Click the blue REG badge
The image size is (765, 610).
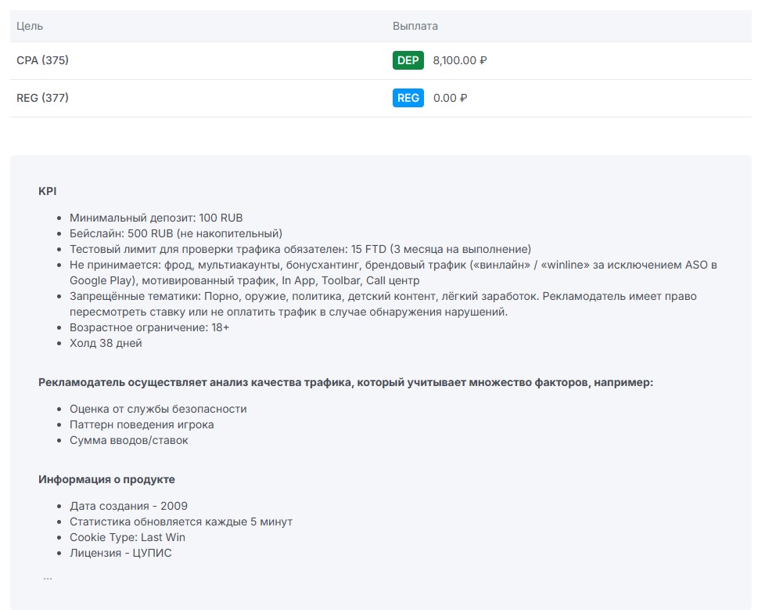(408, 98)
